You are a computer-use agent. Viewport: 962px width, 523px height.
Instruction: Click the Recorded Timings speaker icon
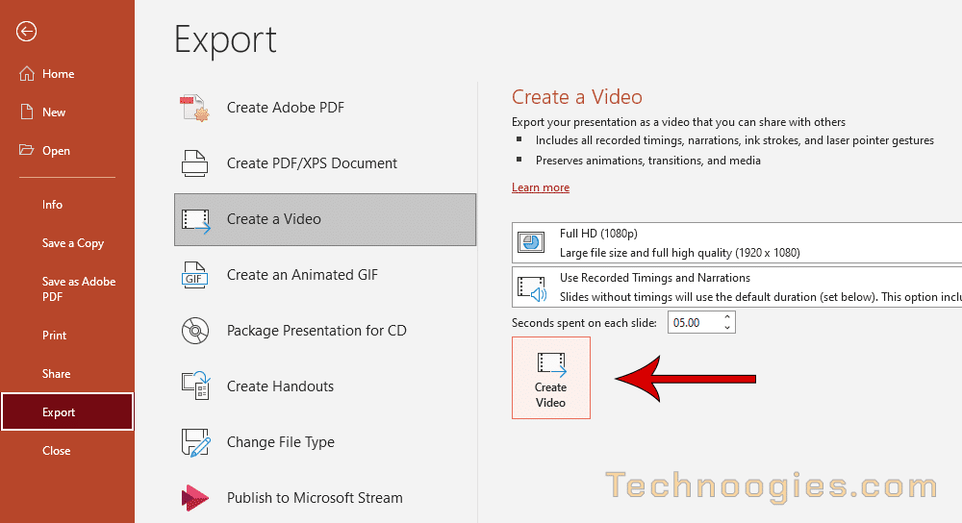tap(531, 288)
